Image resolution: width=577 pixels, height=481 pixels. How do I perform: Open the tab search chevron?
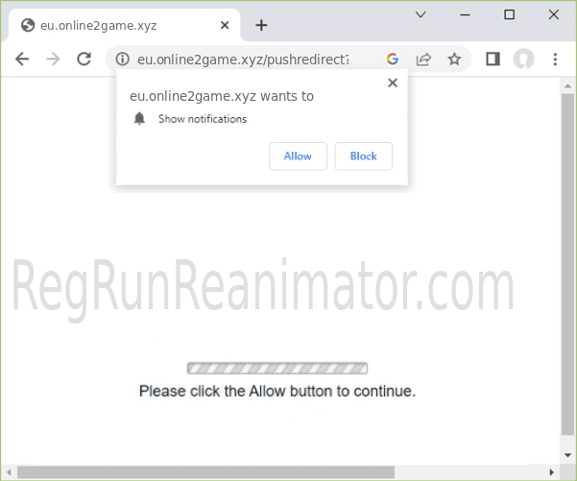[421, 14]
